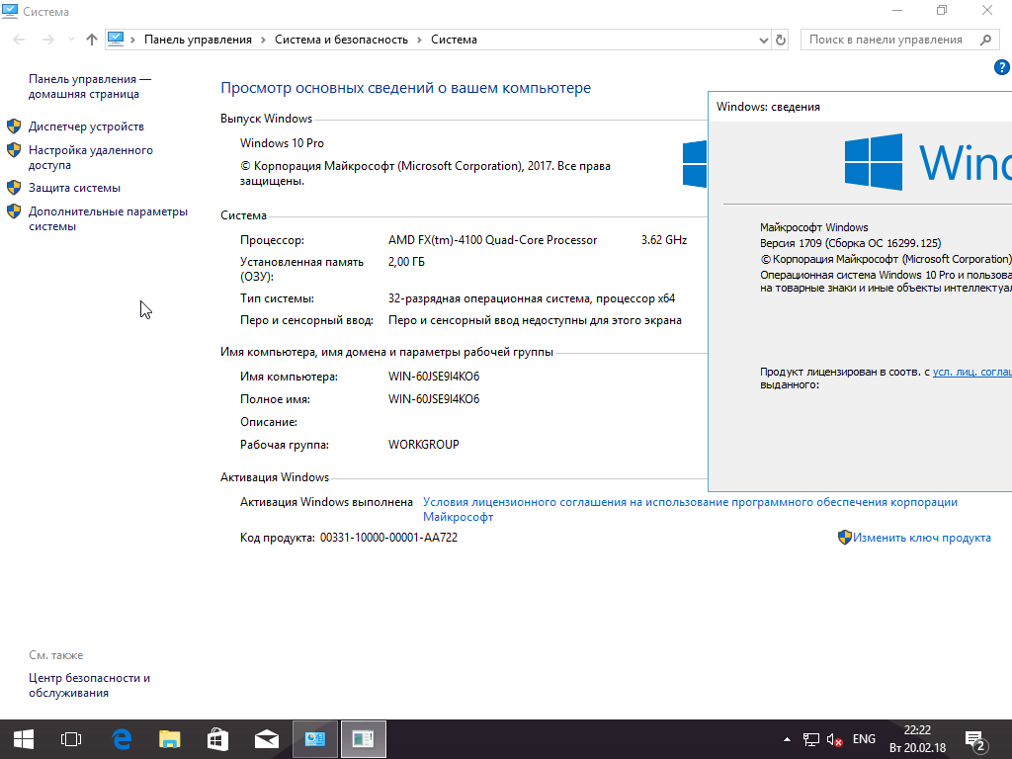Switch ENG input language indicator
This screenshot has height=759, width=1012.
click(864, 739)
